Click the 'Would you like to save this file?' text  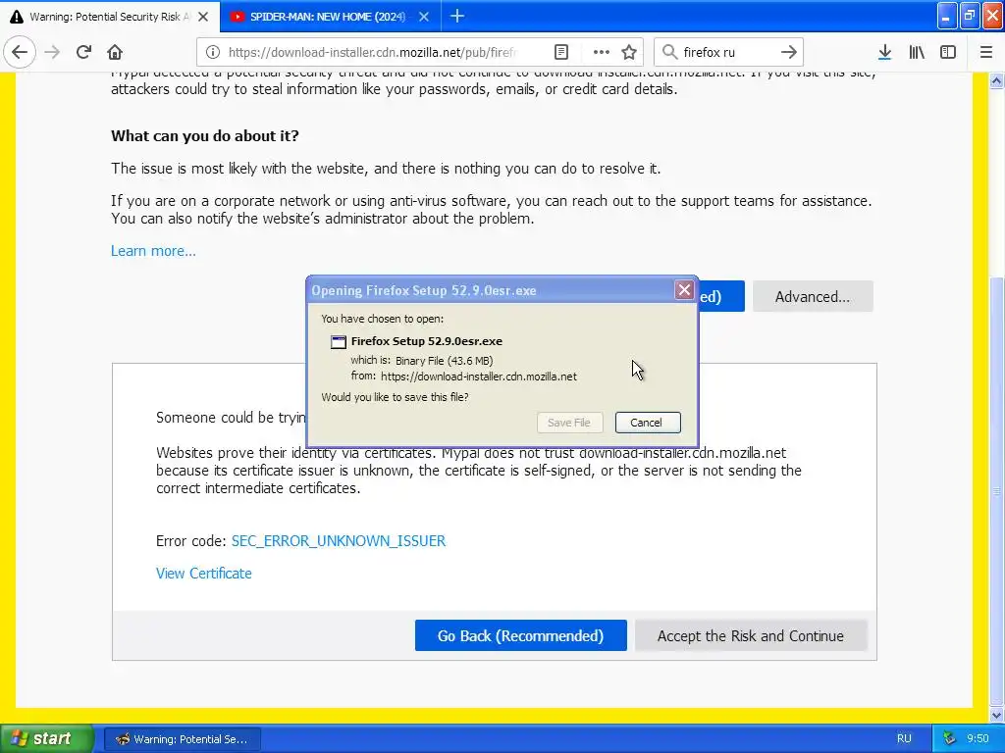tap(395, 397)
